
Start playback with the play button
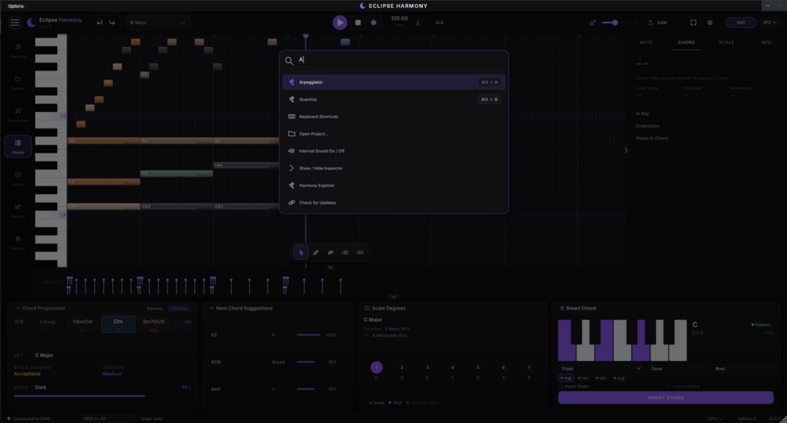340,23
